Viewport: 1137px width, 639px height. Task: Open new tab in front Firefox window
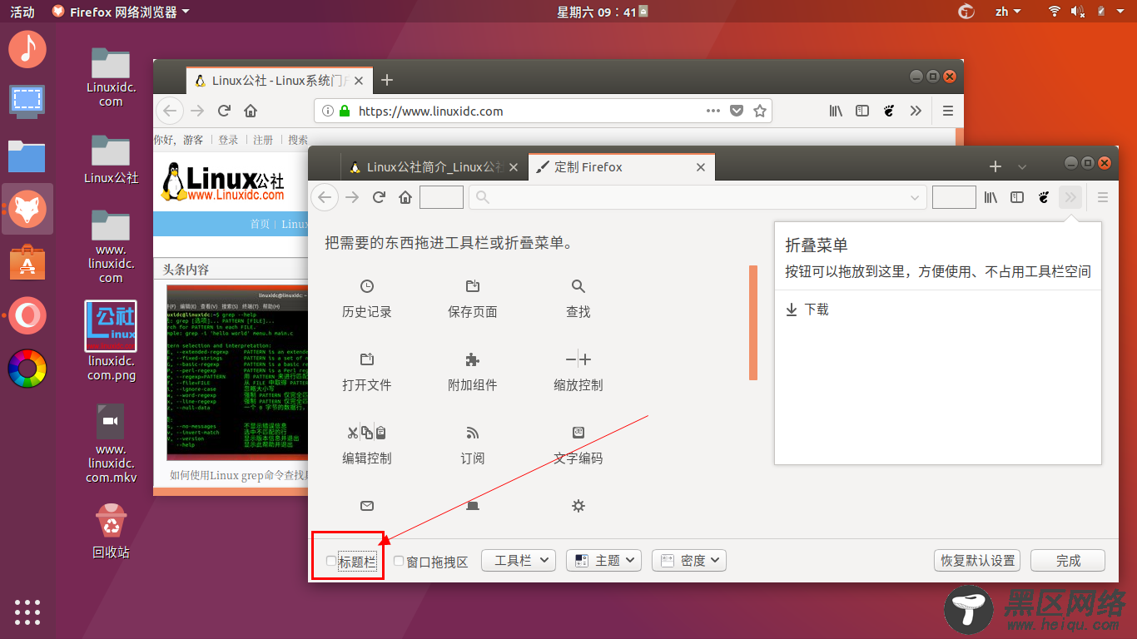tap(995, 166)
